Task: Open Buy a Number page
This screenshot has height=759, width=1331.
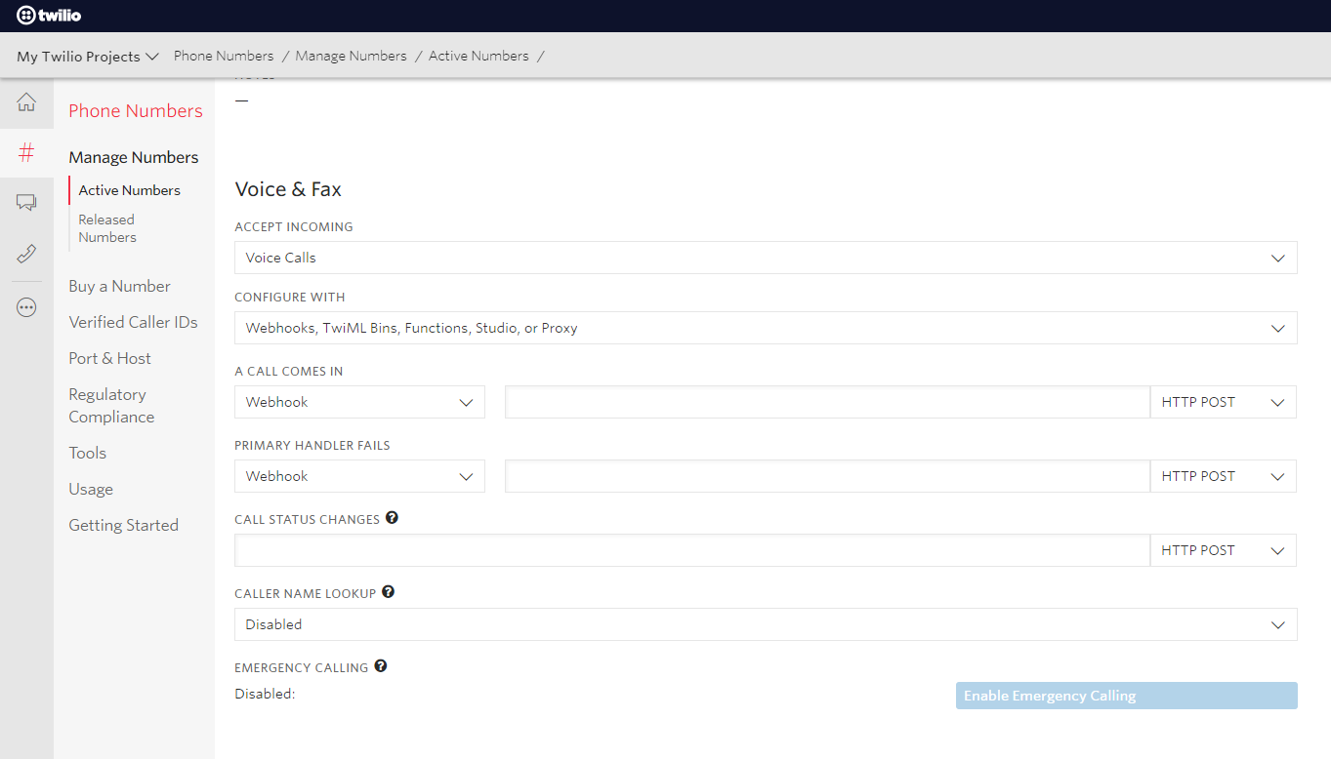Action: pyautogui.click(x=119, y=286)
